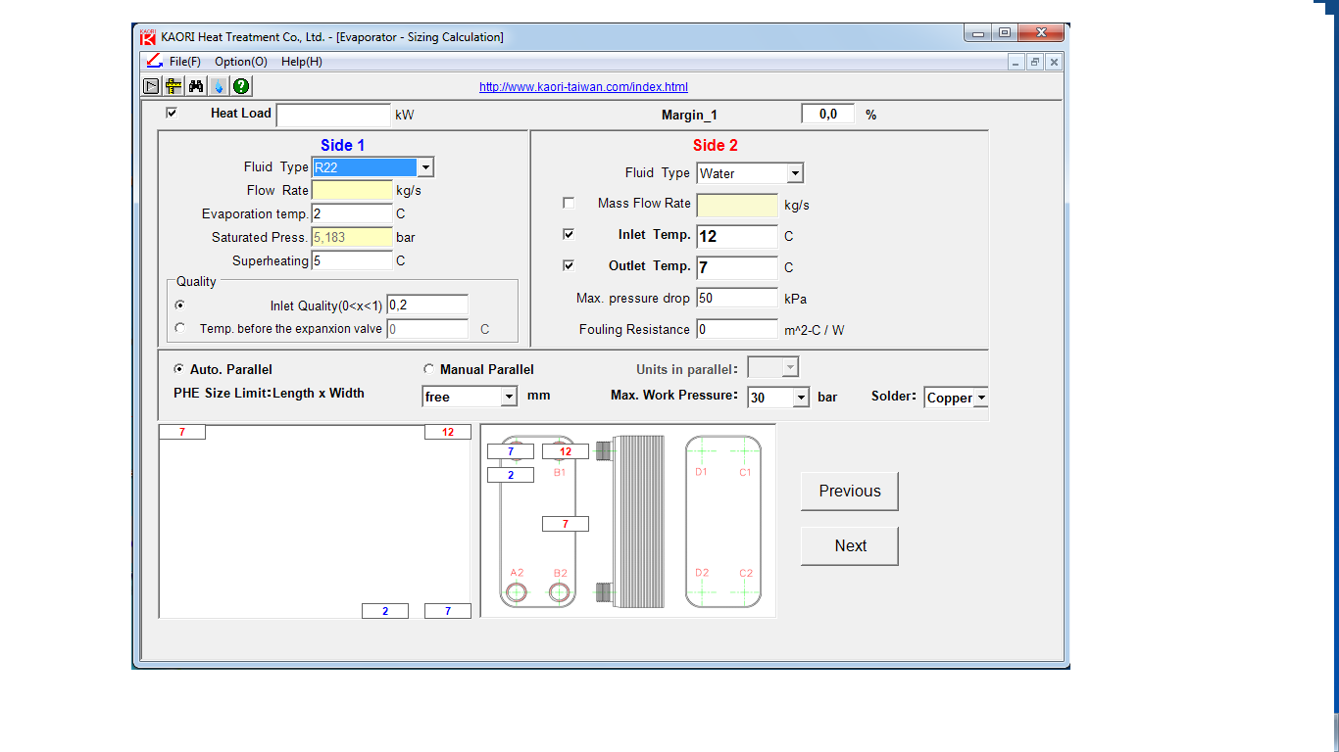Click the Saturated Press. value field
Screen dimensions: 1339x752
(352, 237)
